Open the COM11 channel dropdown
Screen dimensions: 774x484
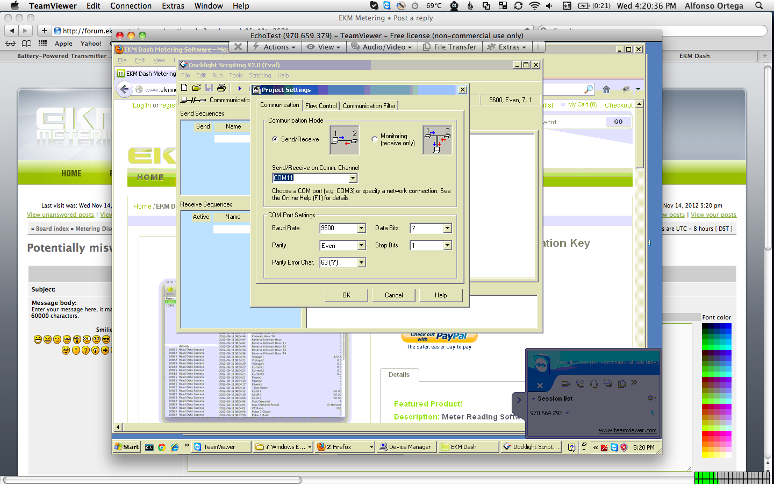pyautogui.click(x=353, y=178)
